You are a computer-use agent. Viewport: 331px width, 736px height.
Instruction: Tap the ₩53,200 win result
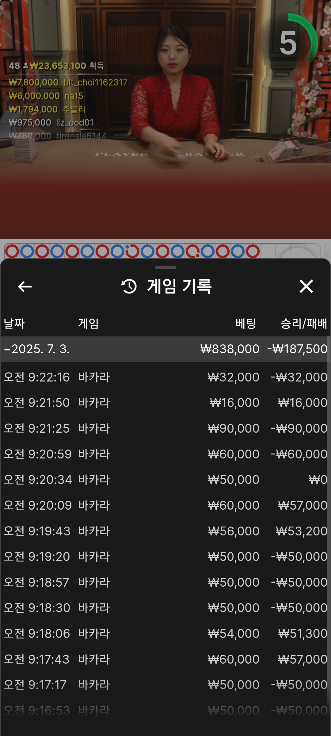pos(302,531)
